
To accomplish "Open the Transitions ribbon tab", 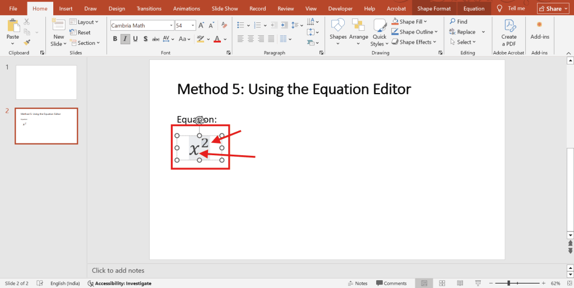I will coord(149,8).
